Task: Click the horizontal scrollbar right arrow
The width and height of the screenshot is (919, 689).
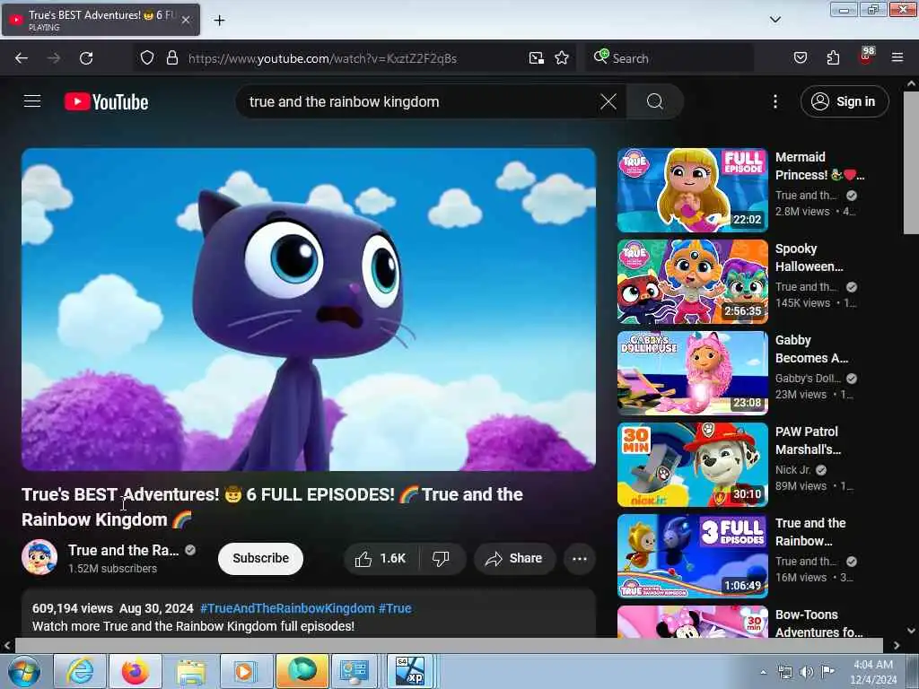Action: click(x=897, y=645)
